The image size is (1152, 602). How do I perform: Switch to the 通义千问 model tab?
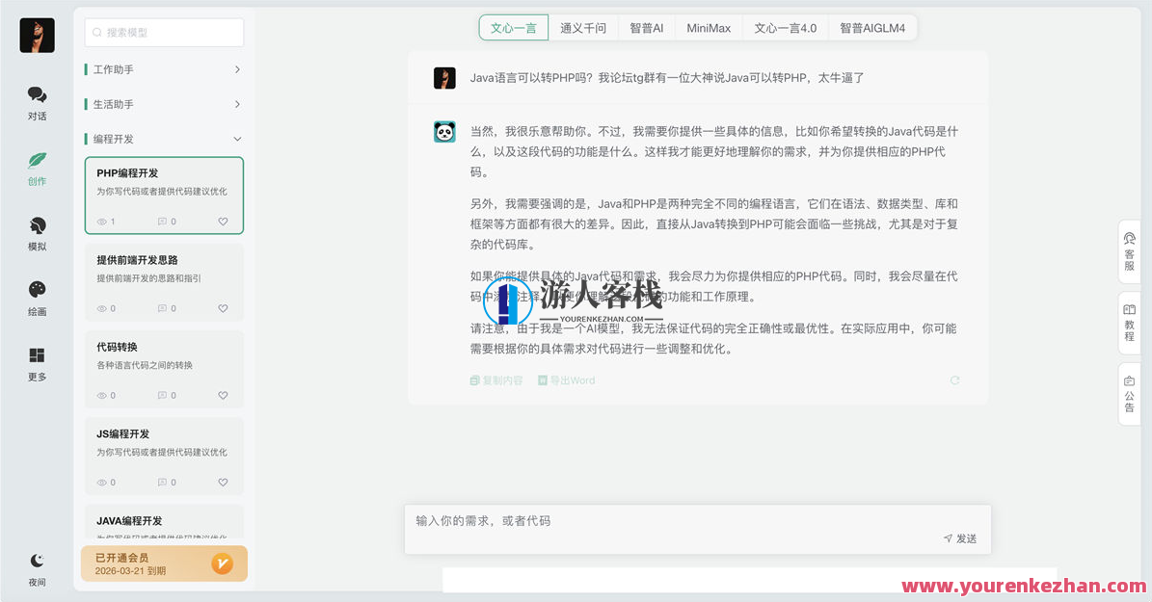[x=584, y=27]
